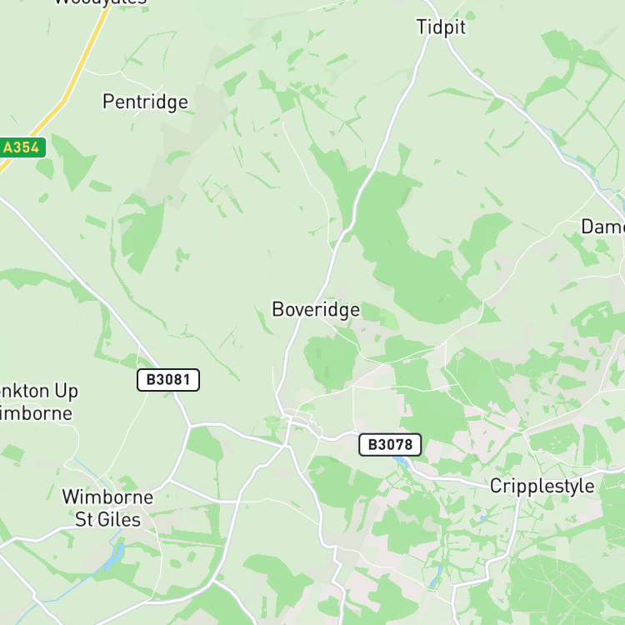Click the Monkton Up Wimborne label
The height and width of the screenshot is (625, 625).
(37, 402)
